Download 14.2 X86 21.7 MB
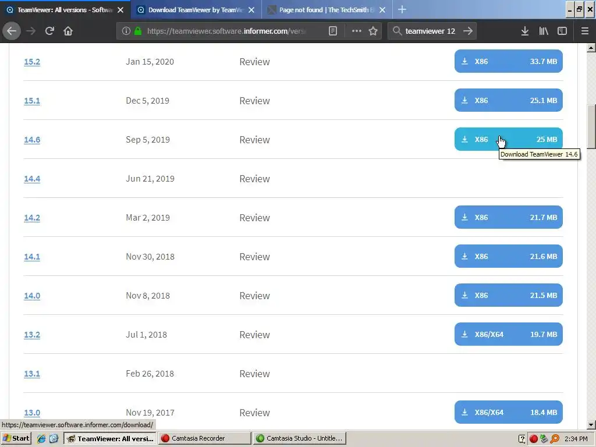596x447 pixels. click(x=509, y=218)
